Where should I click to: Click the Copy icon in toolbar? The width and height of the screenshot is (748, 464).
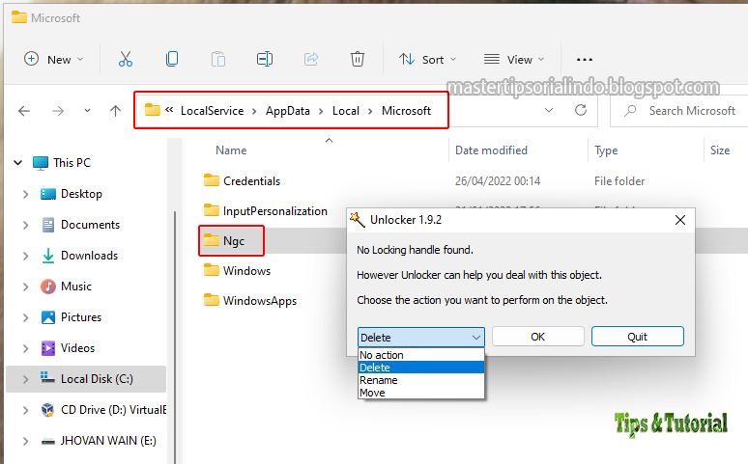[x=172, y=59]
